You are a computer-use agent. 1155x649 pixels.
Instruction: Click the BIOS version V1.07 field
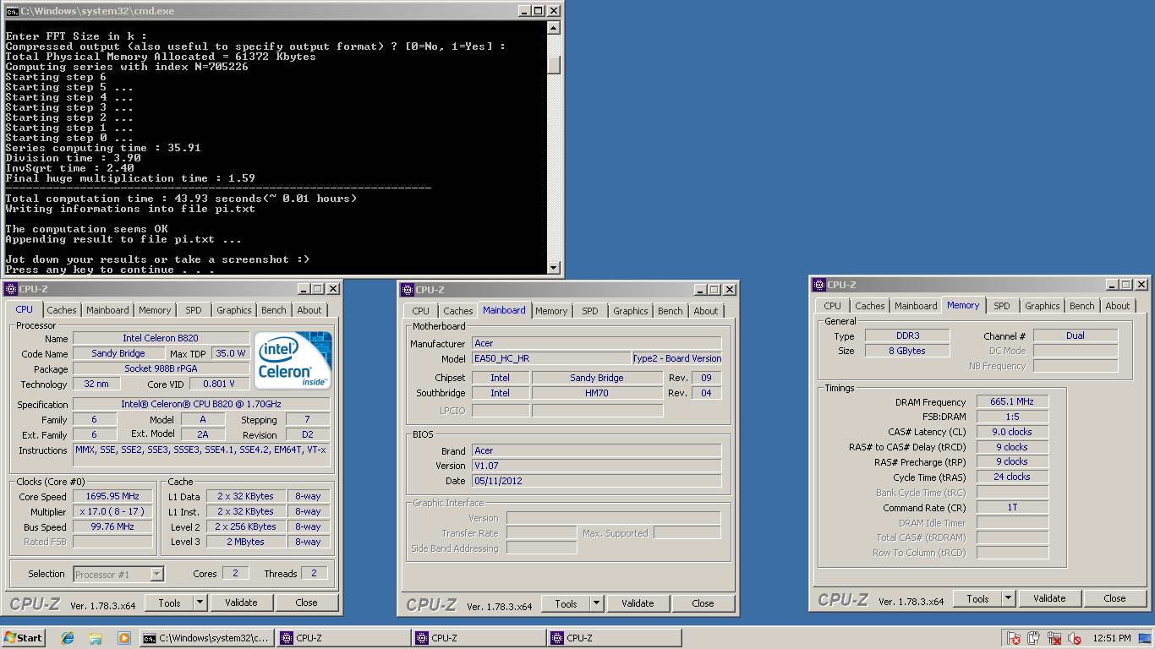596,466
